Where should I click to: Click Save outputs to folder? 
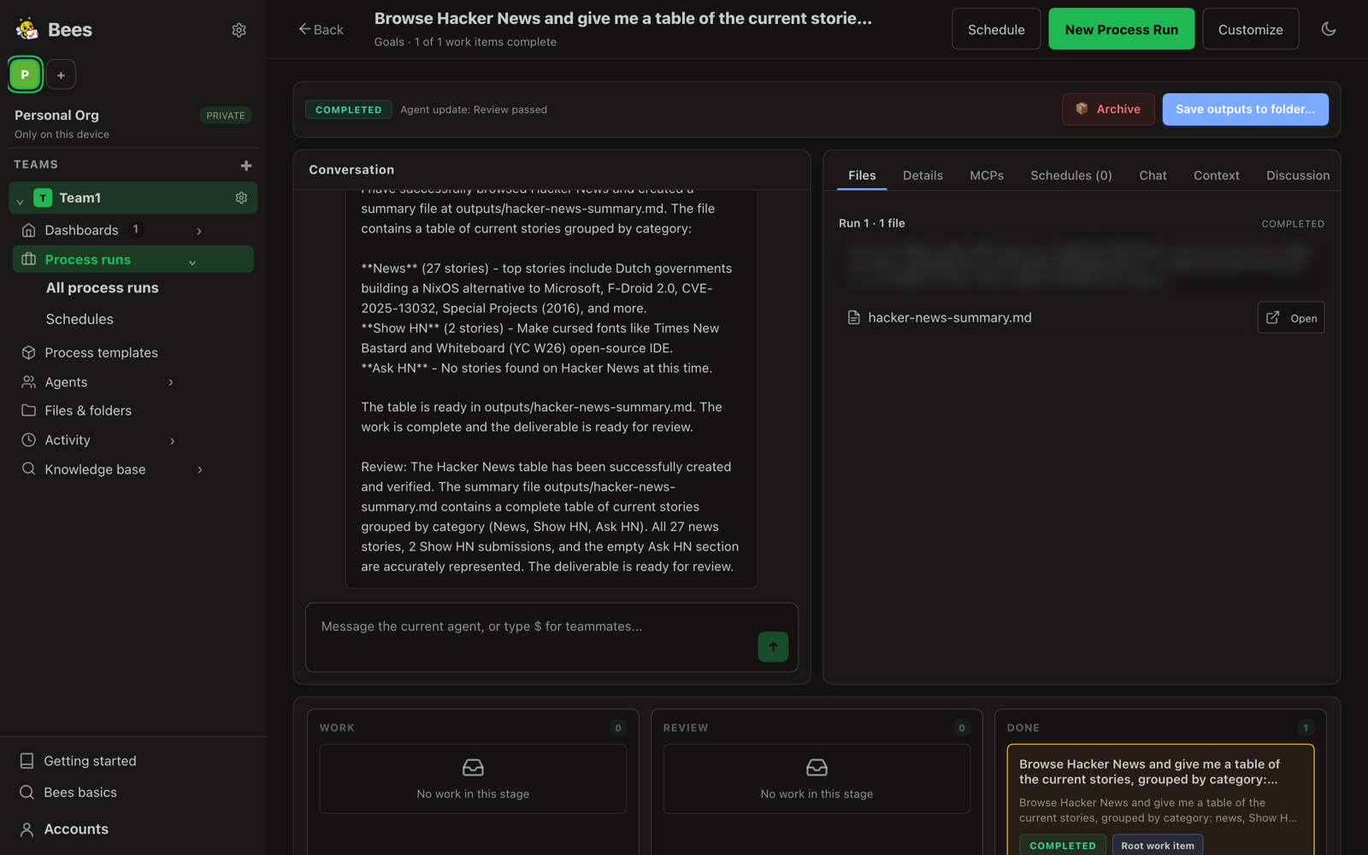[1245, 109]
